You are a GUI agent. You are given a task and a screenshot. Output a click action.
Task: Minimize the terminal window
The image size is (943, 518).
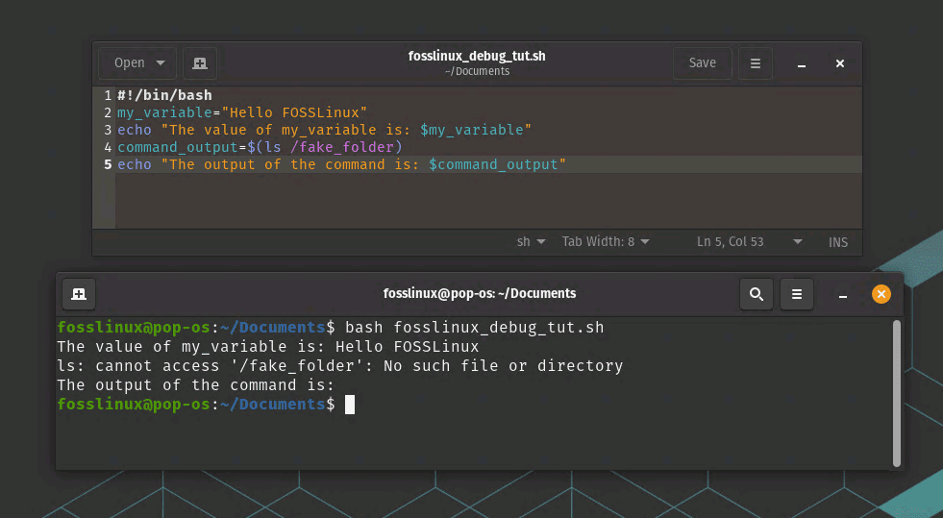tap(843, 294)
